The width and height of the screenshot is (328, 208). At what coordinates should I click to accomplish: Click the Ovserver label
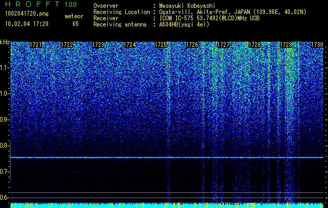[106, 6]
